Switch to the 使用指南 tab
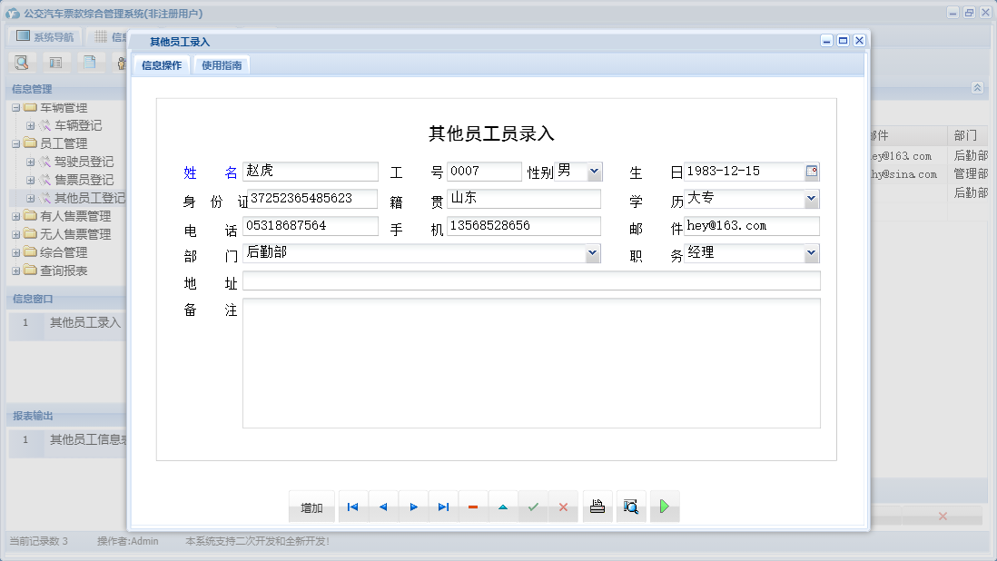Screen dimensions: 997x561 tap(222, 65)
